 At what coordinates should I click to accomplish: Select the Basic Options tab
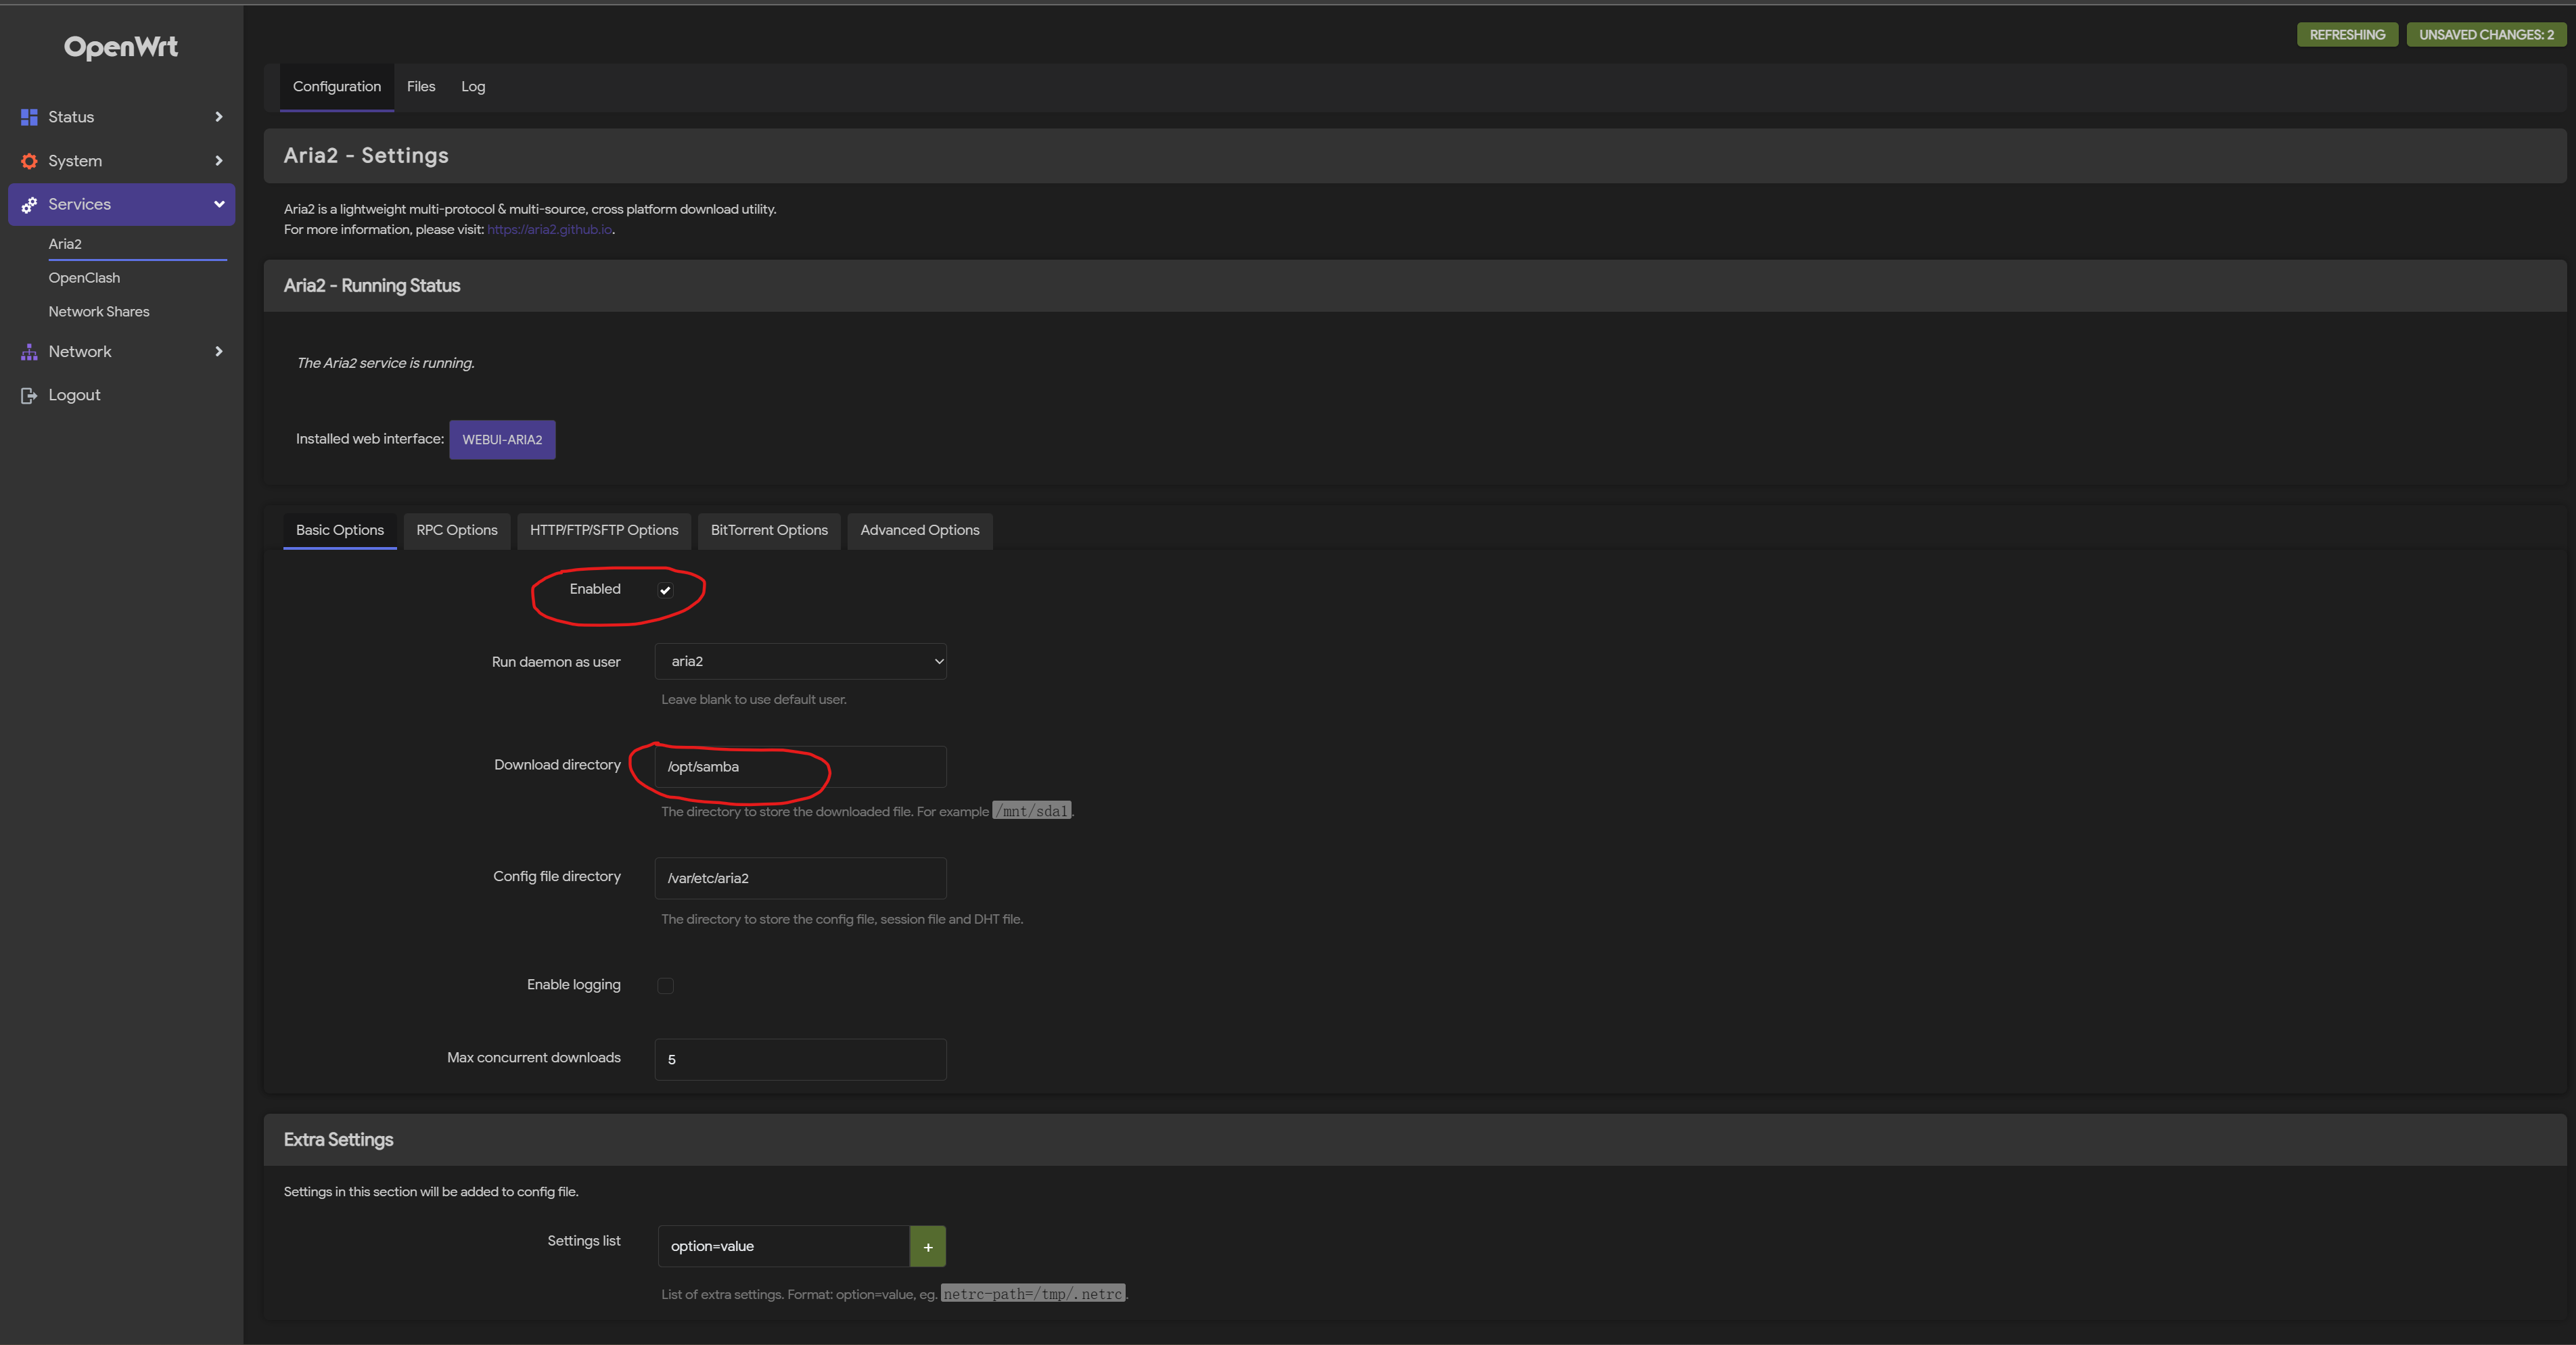coord(340,531)
